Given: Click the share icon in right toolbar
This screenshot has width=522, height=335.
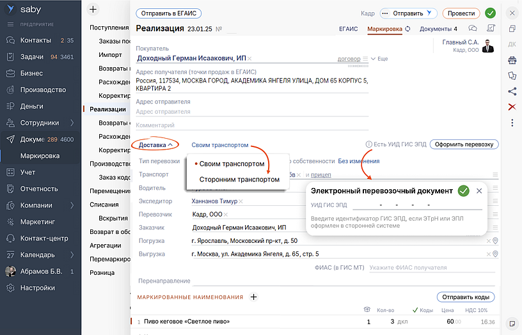Looking at the screenshot, I should (512, 91).
